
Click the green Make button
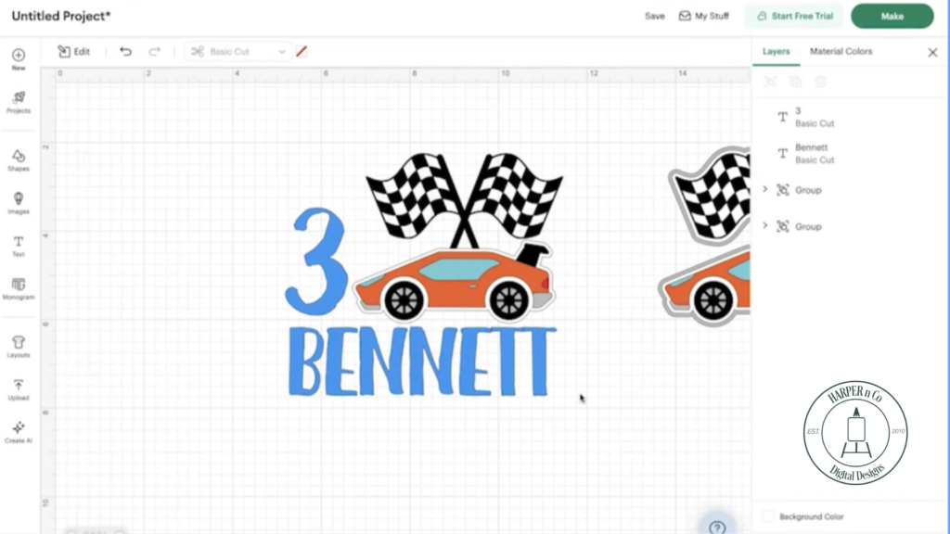pyautogui.click(x=890, y=16)
